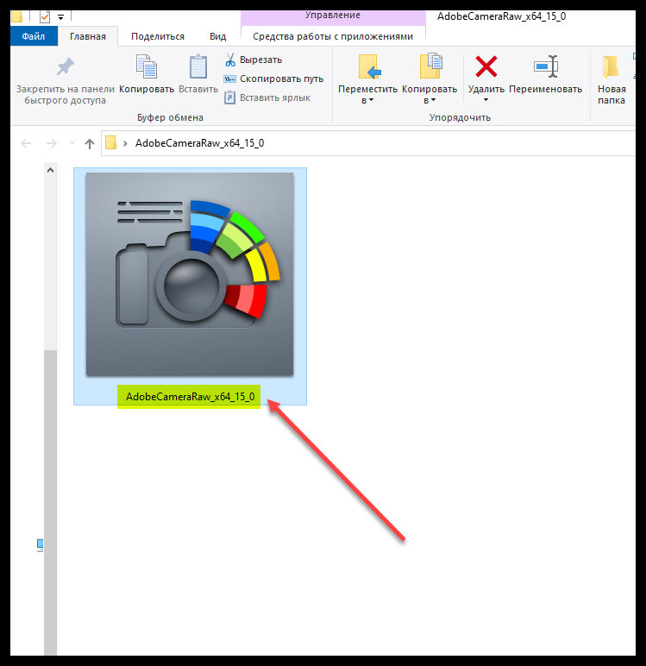Expand the Удалить dropdown arrow
The width and height of the screenshot is (646, 666).
[x=486, y=100]
